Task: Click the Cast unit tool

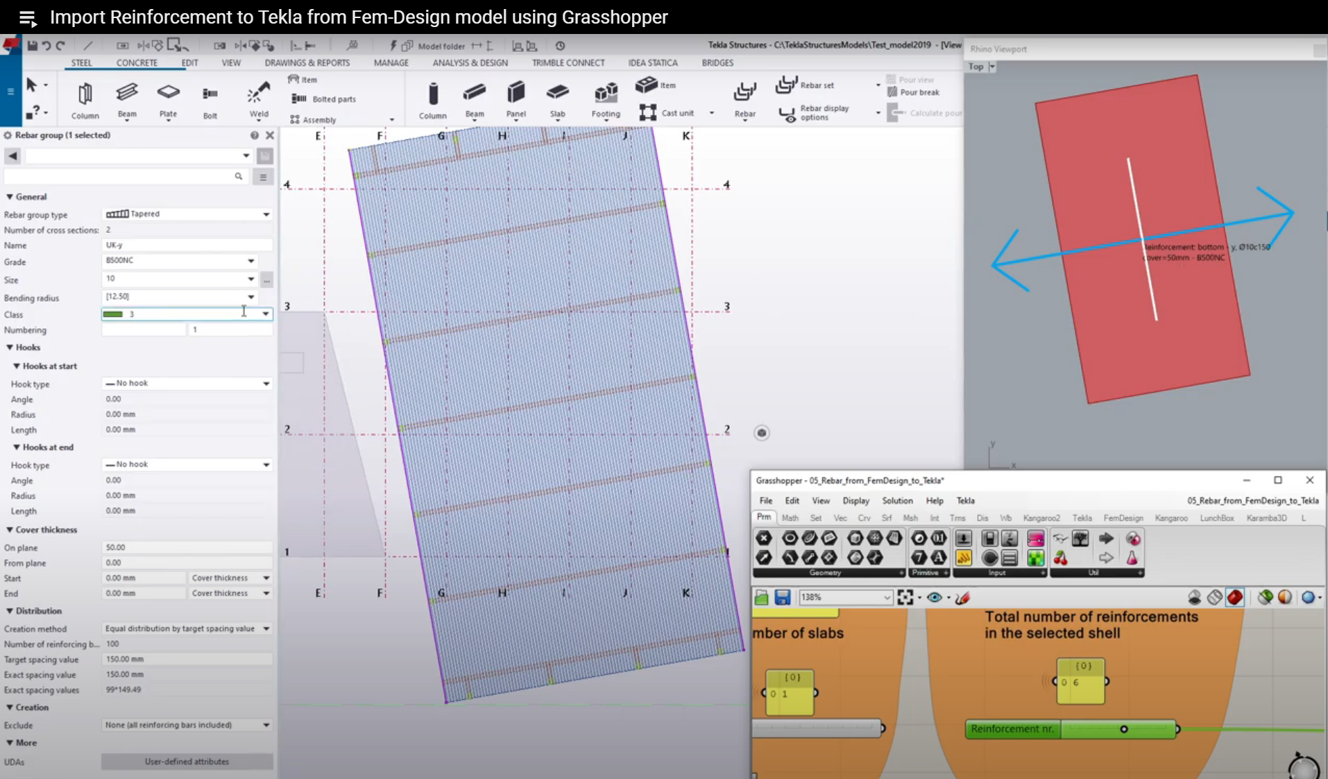Action: 667,112
